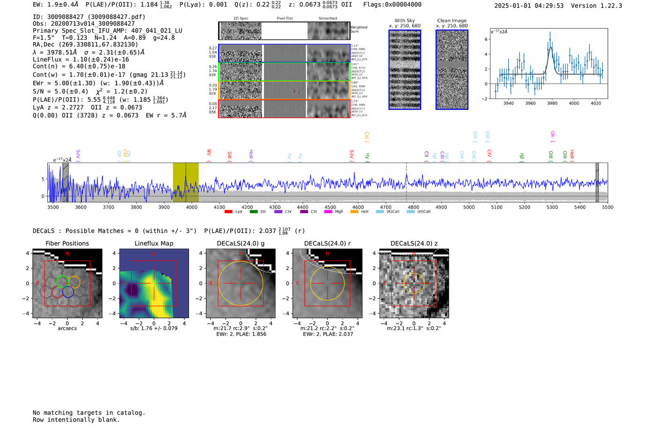This screenshot has height=445, width=655.
Task: Click the orange dashed fiber circle
Action: (x=74, y=282)
